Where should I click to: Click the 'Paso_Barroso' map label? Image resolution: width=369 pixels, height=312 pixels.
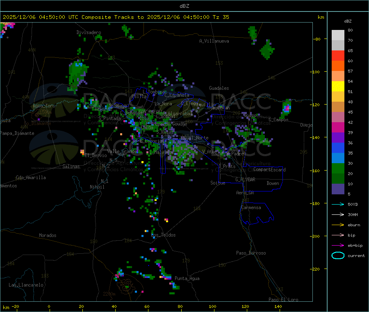tap(251, 253)
